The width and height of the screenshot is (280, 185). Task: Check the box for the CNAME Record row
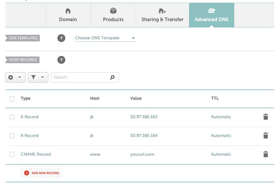pyautogui.click(x=12, y=154)
